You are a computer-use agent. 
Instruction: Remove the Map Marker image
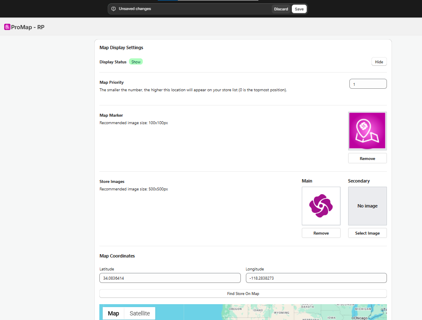367,158
